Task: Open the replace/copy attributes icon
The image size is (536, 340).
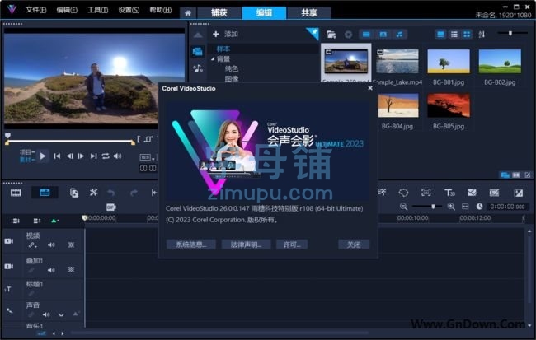Action: (74, 193)
